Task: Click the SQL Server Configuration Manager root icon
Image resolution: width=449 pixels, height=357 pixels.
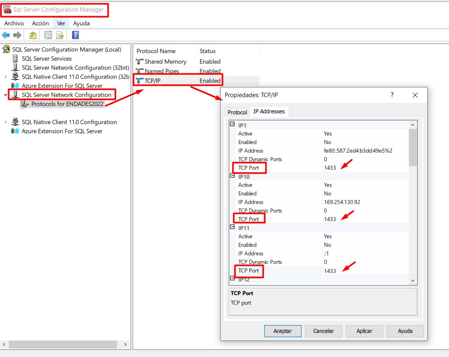Action: (x=6, y=49)
